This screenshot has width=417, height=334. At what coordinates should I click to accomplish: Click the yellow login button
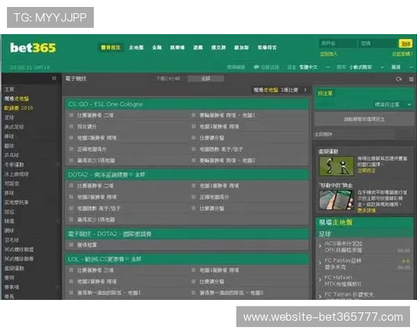click(x=405, y=43)
